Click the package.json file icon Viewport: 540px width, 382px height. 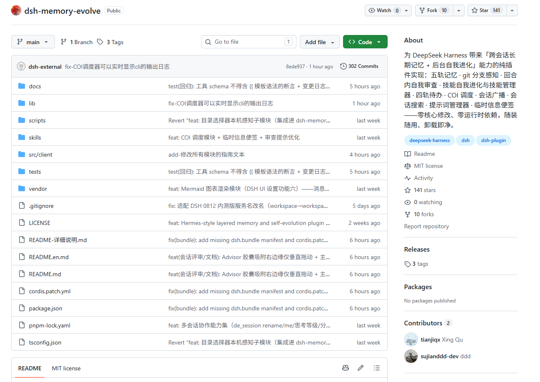(x=22, y=308)
